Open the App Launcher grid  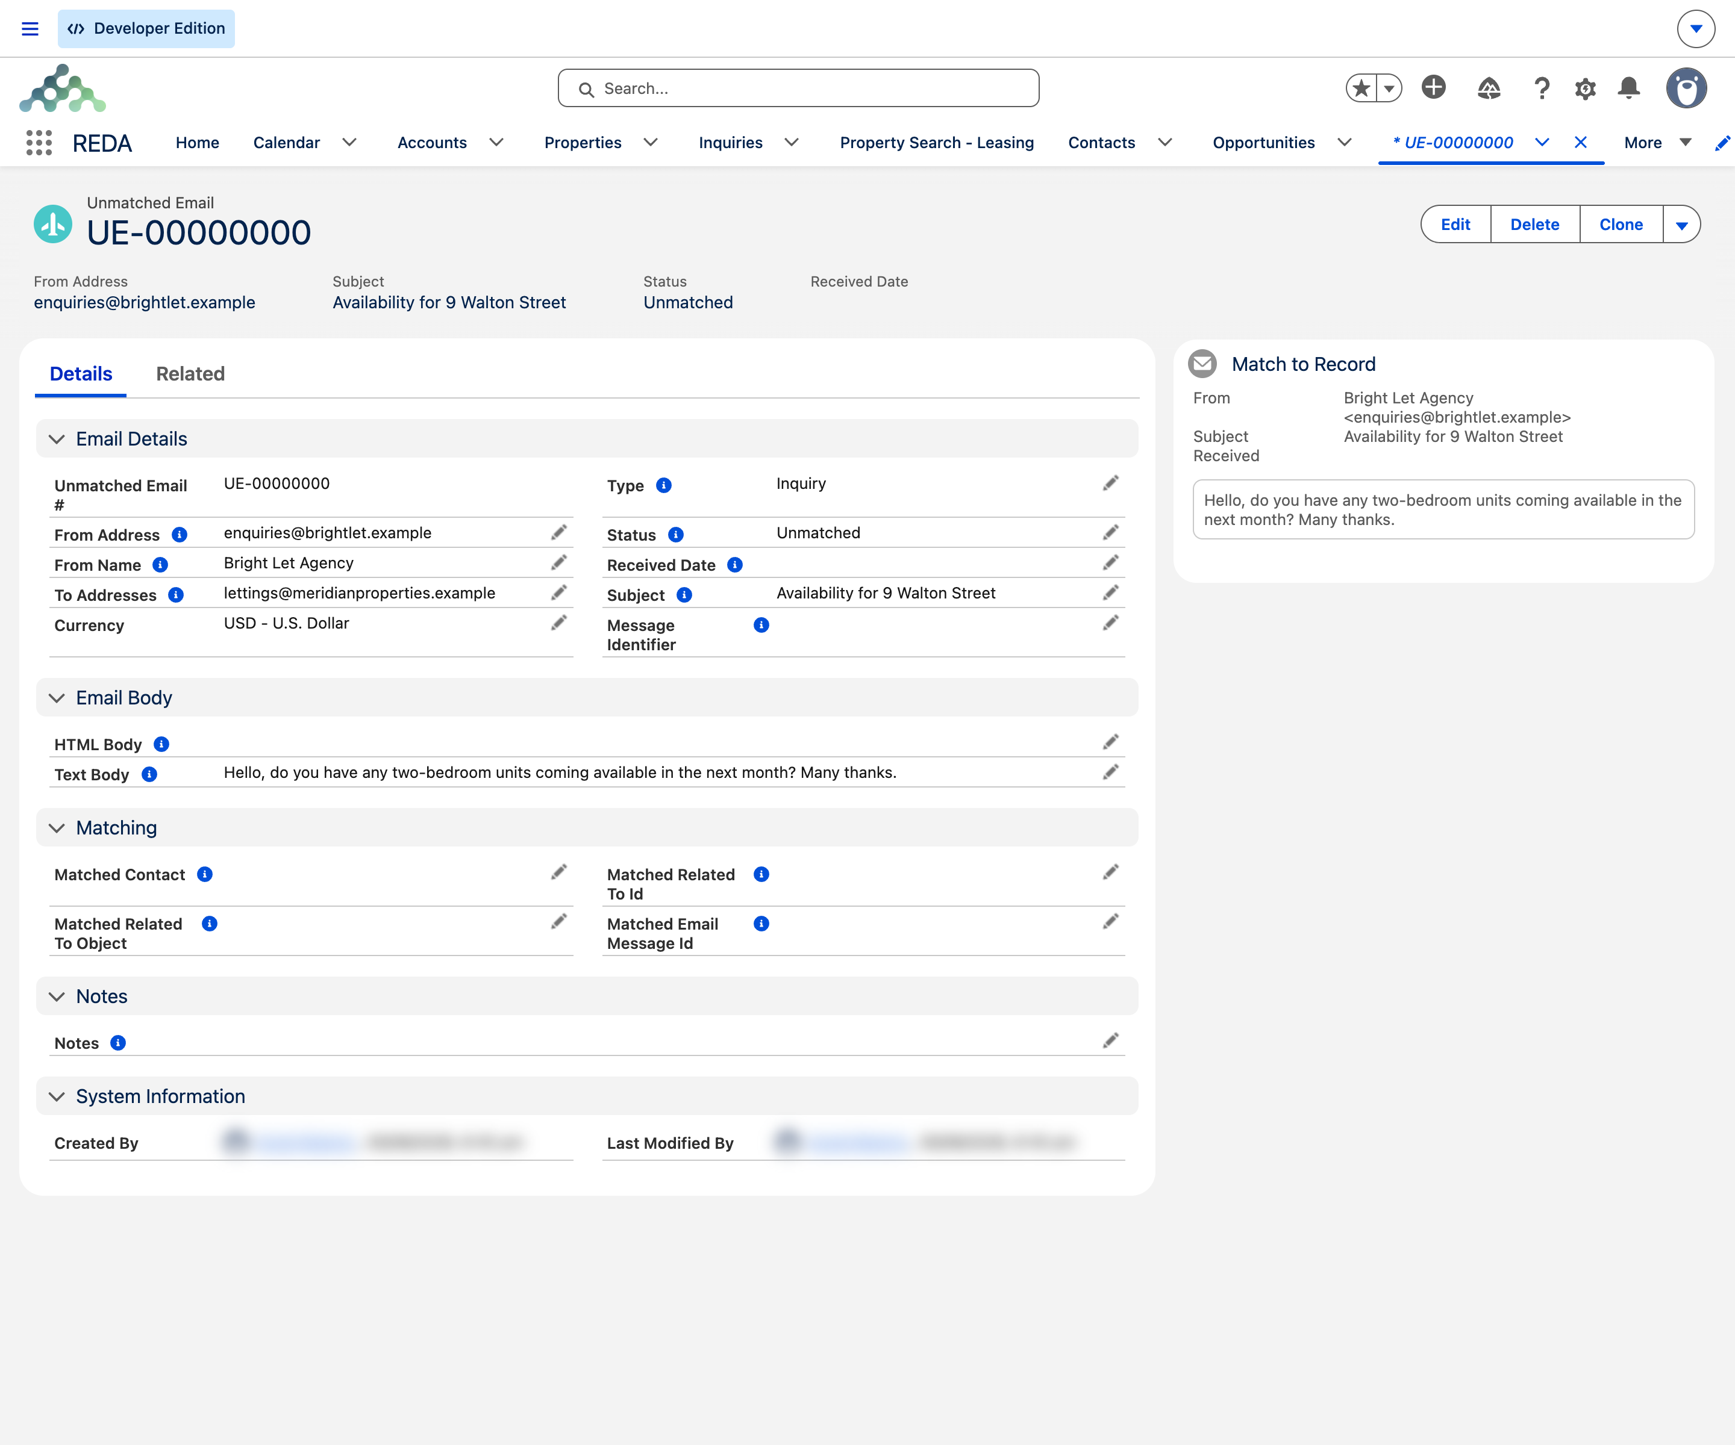(x=39, y=143)
